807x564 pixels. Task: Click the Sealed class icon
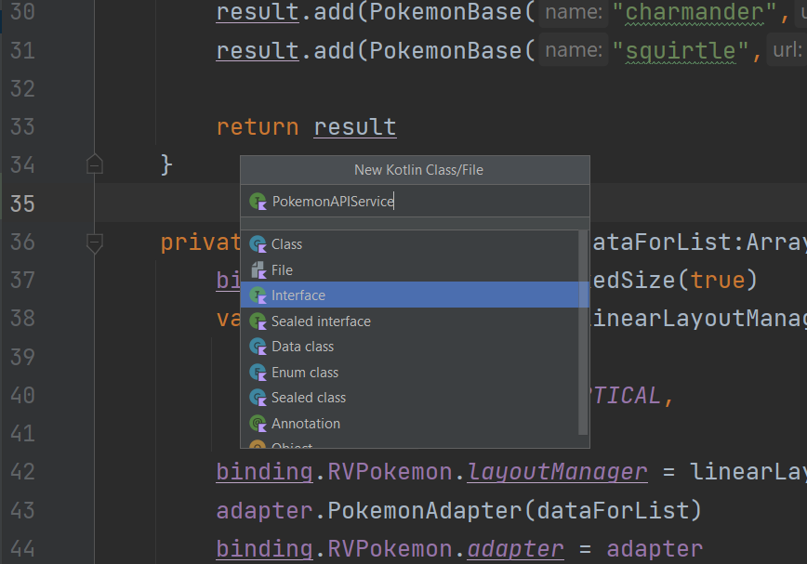pyautogui.click(x=258, y=398)
